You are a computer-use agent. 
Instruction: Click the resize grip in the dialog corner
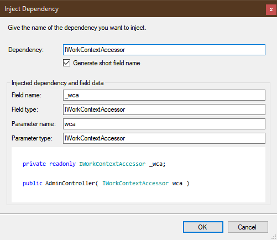point(274,237)
